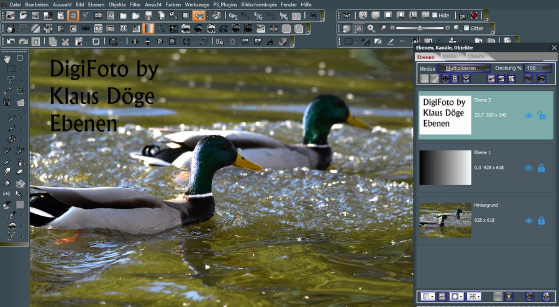Hide the Ebene 2 layer via eye icon
Image resolution: width=559 pixels, height=307 pixels.
click(529, 116)
